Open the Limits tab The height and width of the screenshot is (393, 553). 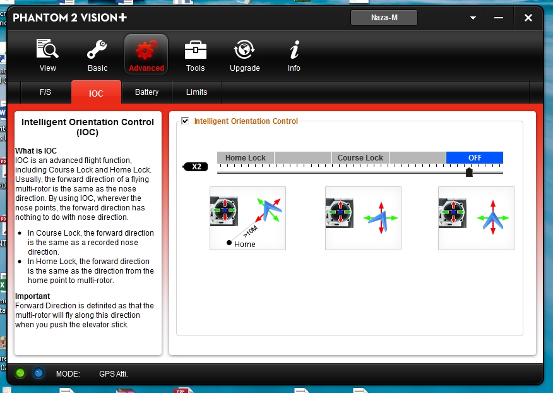tap(197, 92)
